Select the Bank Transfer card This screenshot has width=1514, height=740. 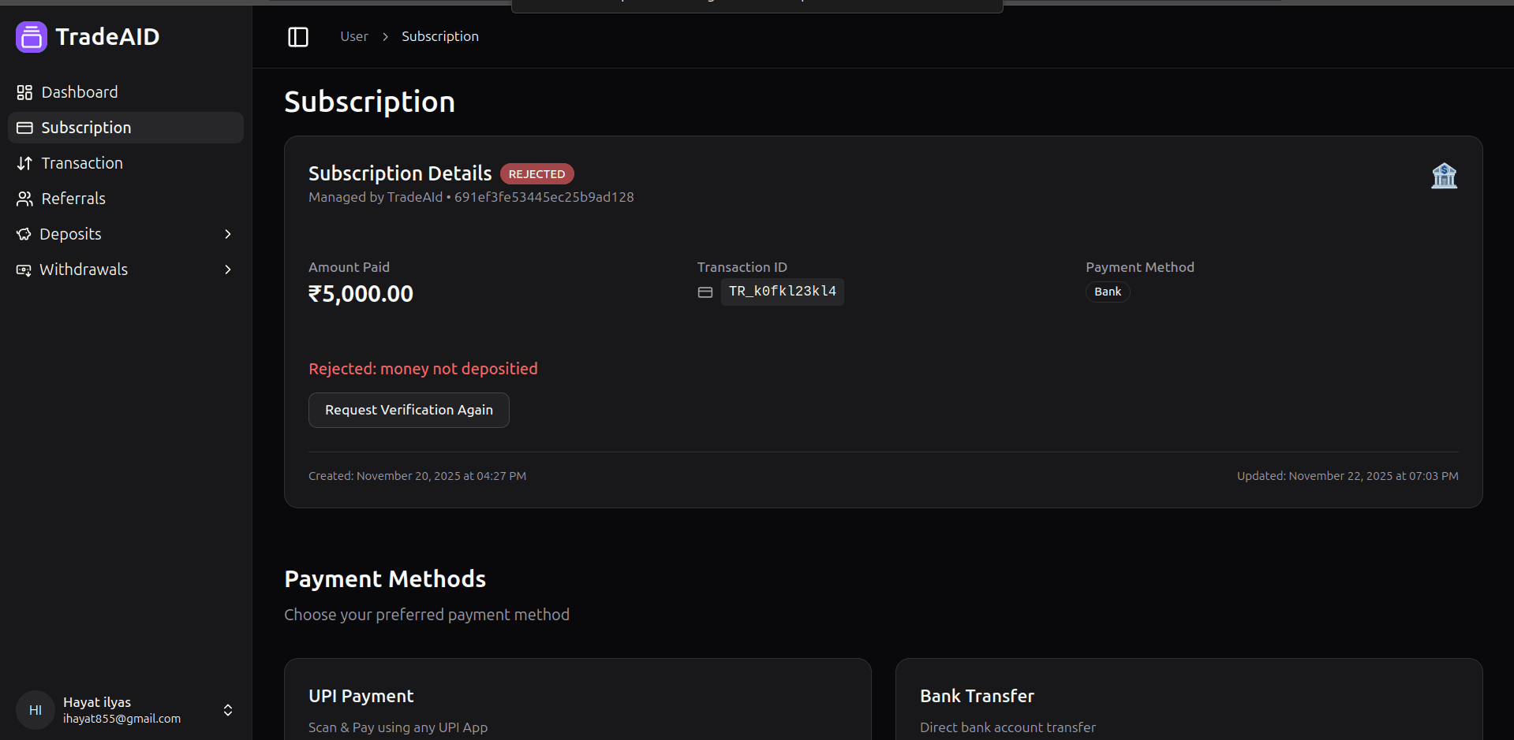pyautogui.click(x=1189, y=699)
